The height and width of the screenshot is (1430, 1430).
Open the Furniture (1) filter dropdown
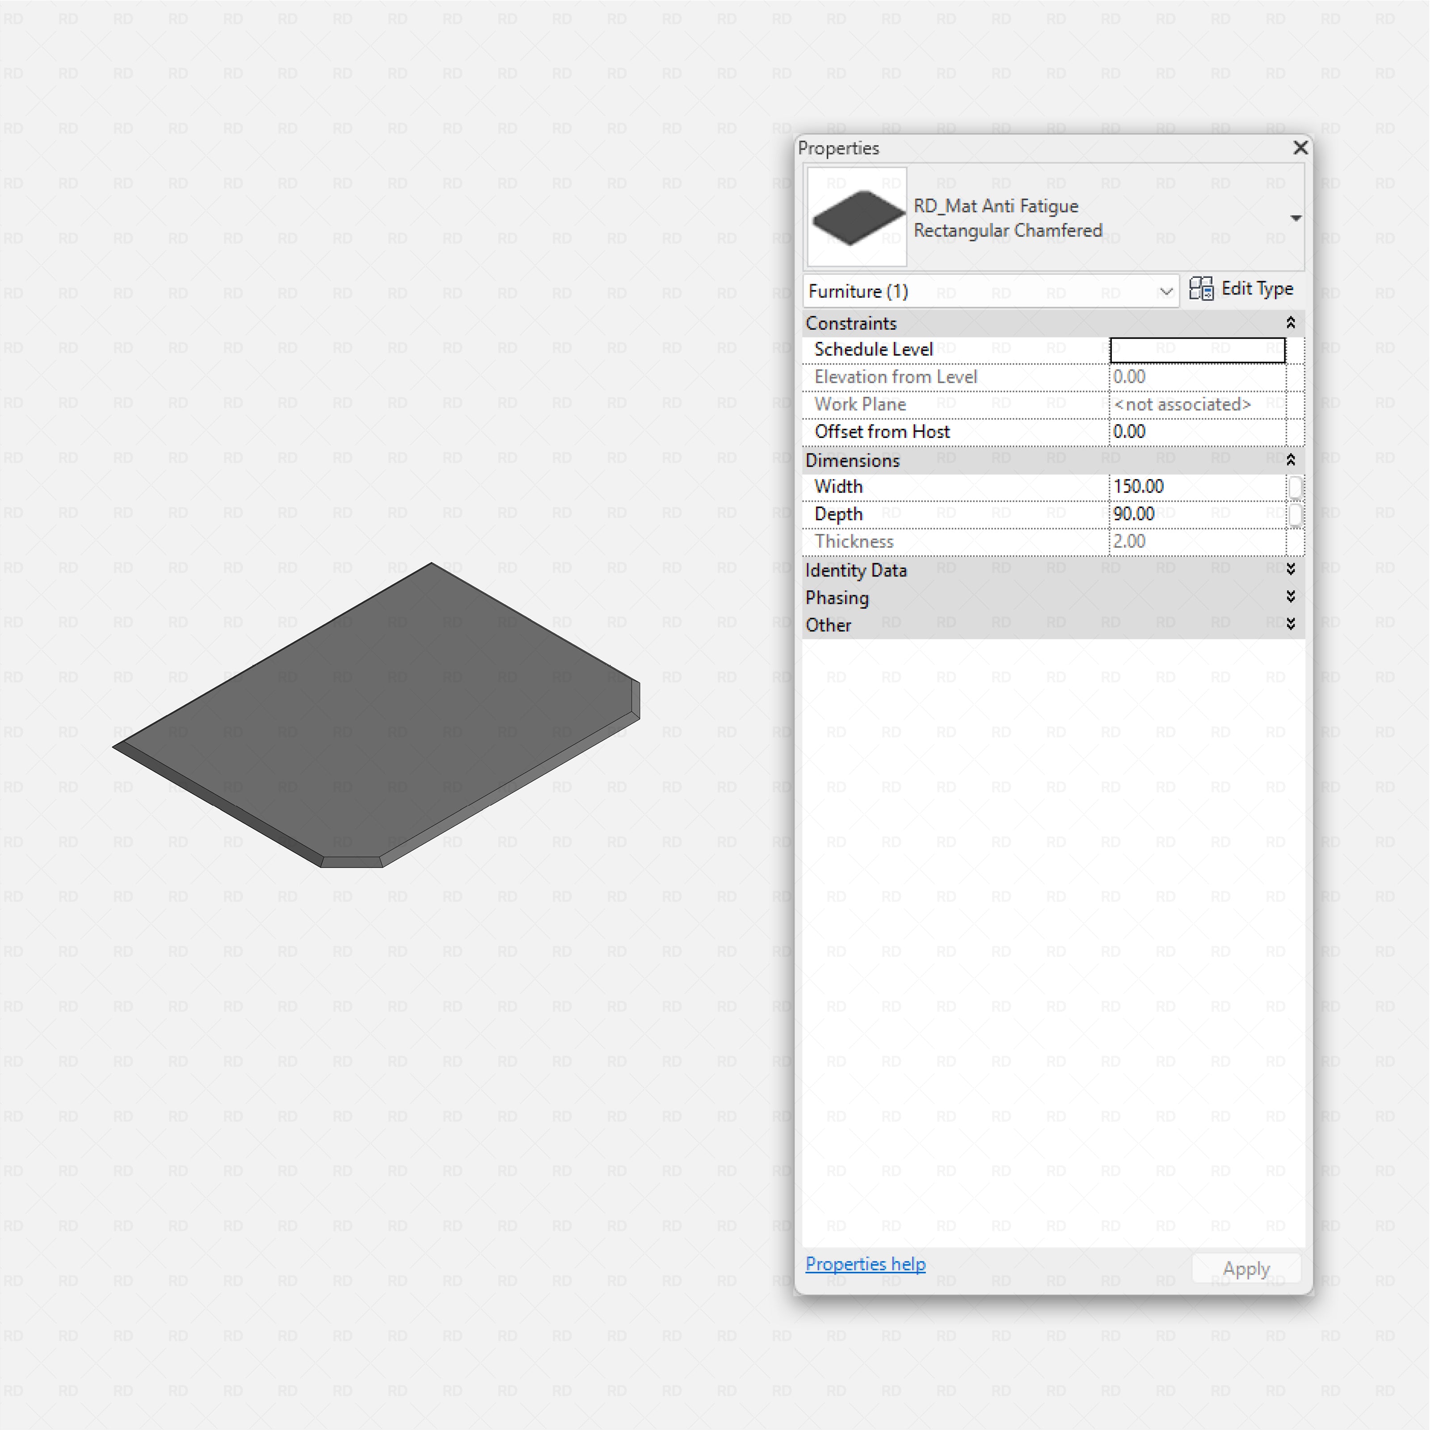1166,291
